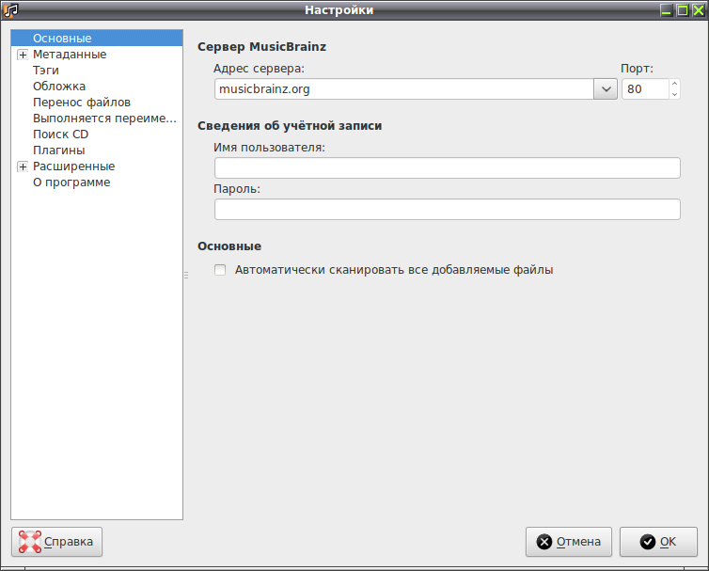Open help with the Справка button

(57, 542)
